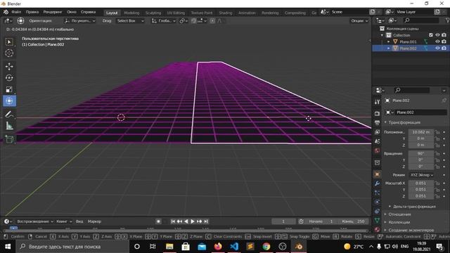This screenshot has height=253, width=450.
Task: Open the Select Box drag dropdown
Action: pos(130,20)
